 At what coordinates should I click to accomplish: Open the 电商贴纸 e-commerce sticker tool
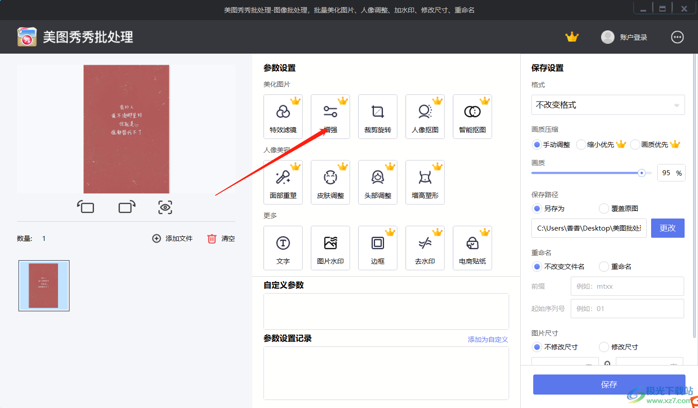click(472, 248)
